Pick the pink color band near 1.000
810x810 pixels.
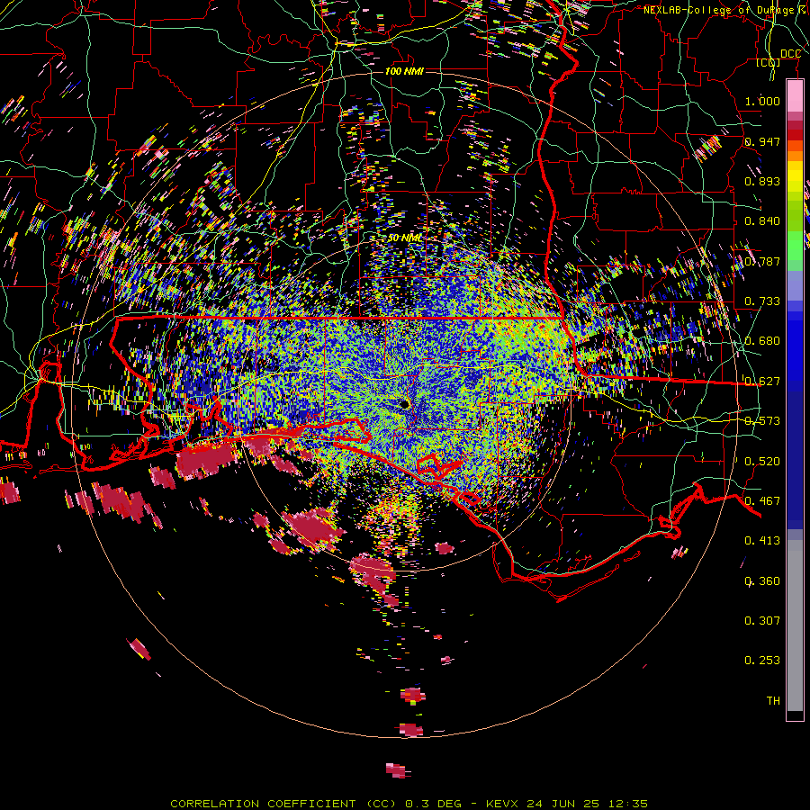(795, 96)
